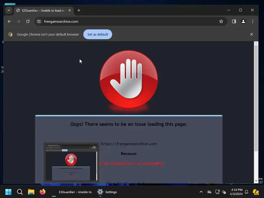
Task: Click muted volume tray icon
Action: pos(224,192)
